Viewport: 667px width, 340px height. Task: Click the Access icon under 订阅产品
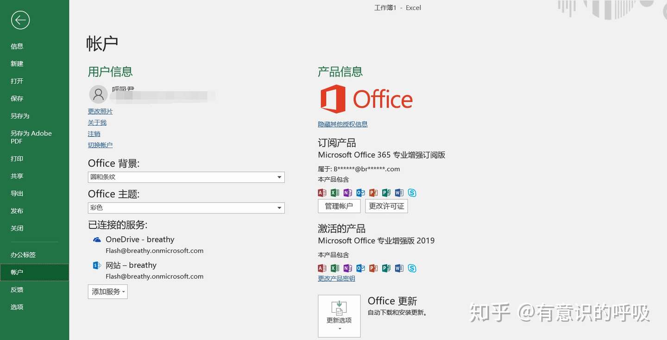[322, 193]
